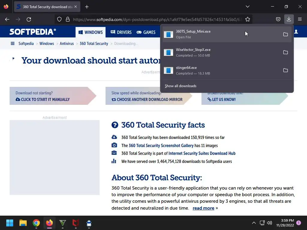Show WiseVector_StopX.exe in its folder
The image size is (307, 230).
point(285,52)
